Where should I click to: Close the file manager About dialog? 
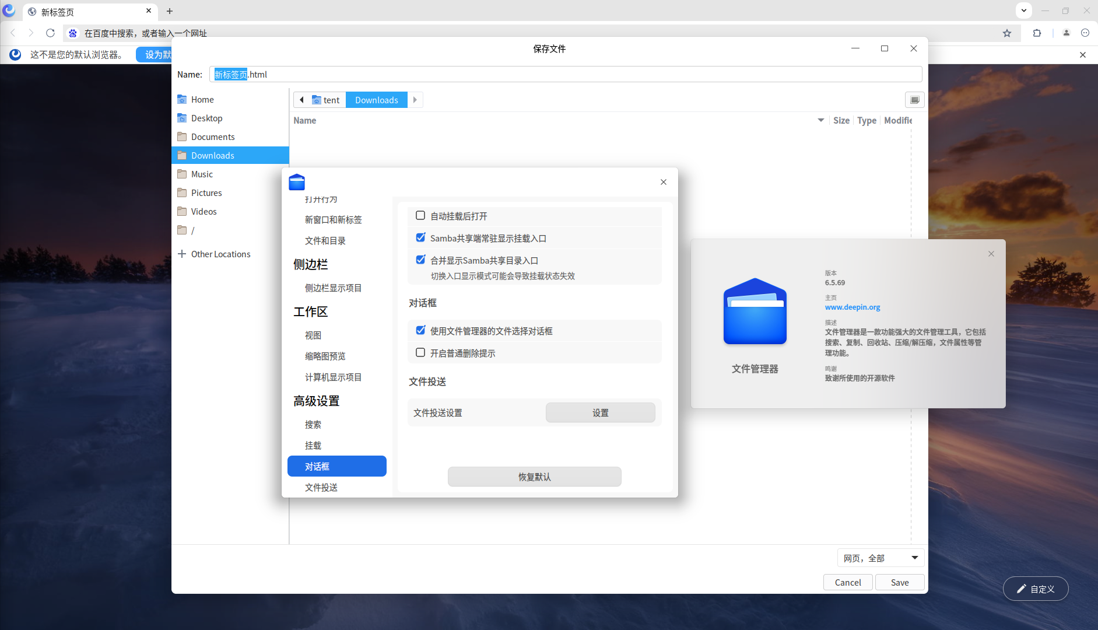[991, 254]
